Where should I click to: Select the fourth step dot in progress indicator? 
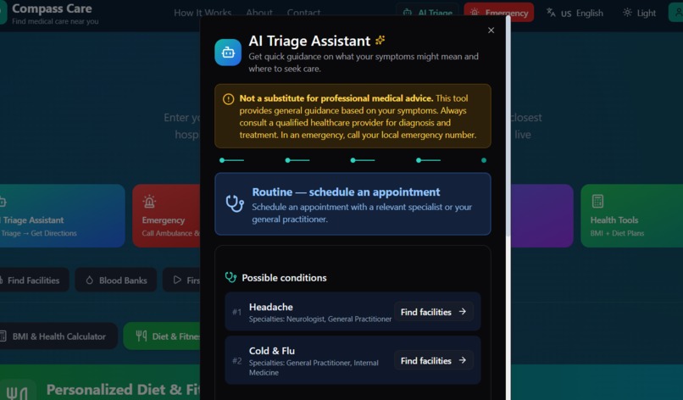[419, 160]
